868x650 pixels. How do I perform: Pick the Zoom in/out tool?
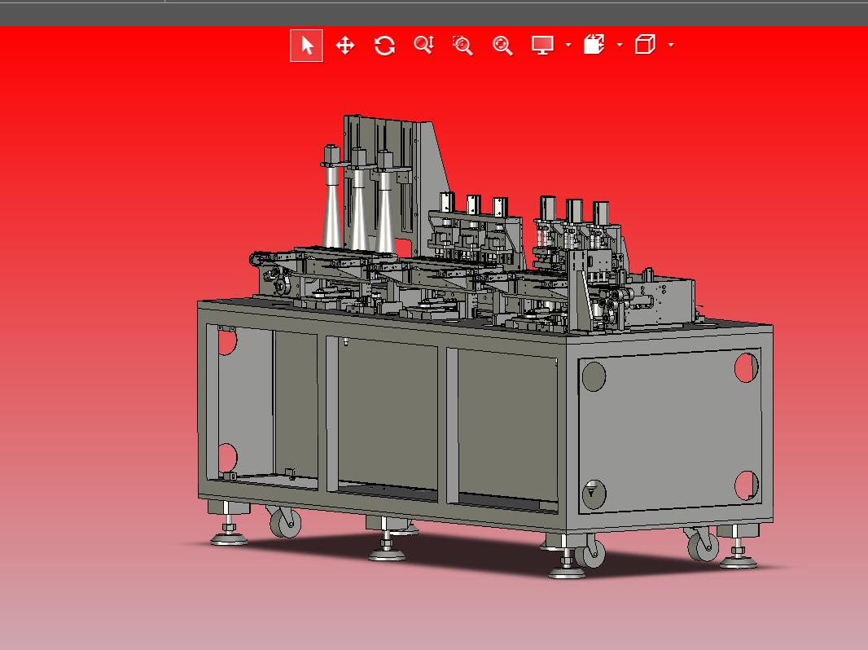(424, 45)
